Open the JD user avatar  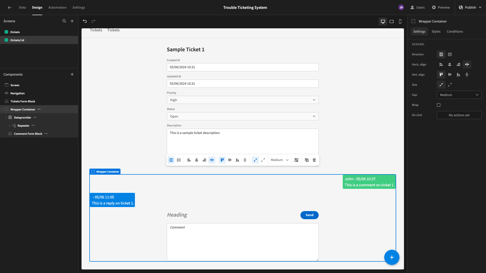click(x=401, y=8)
